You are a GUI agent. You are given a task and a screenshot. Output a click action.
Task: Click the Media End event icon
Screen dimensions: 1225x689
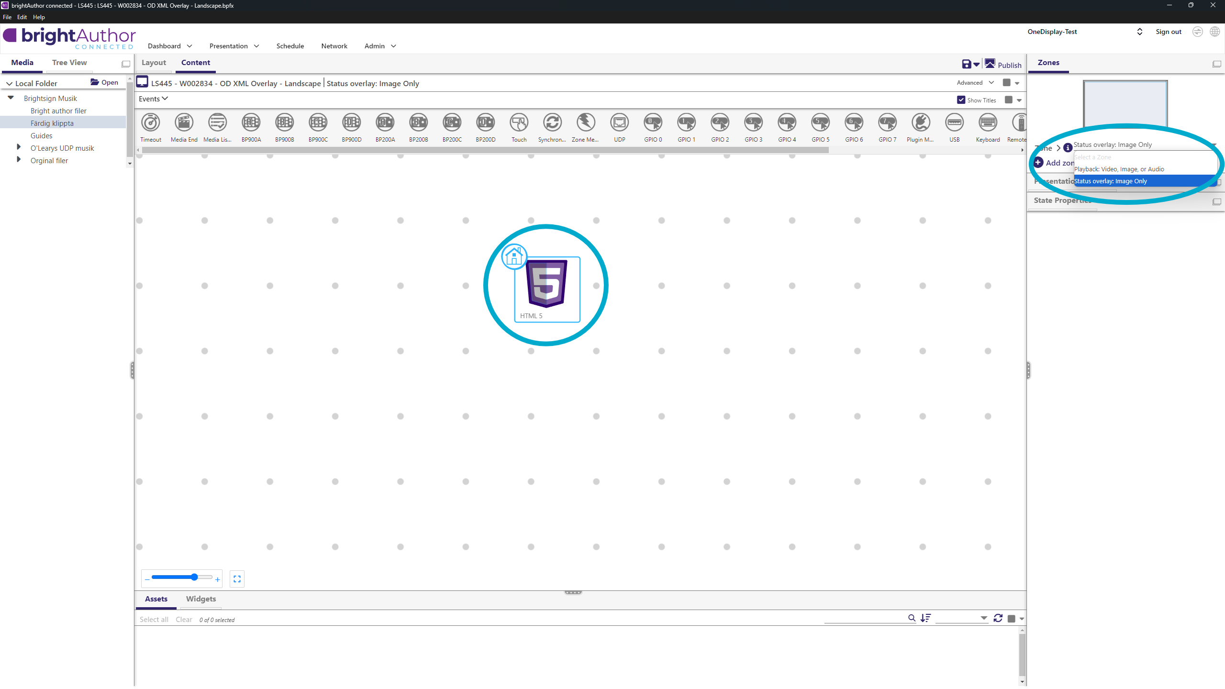point(184,123)
